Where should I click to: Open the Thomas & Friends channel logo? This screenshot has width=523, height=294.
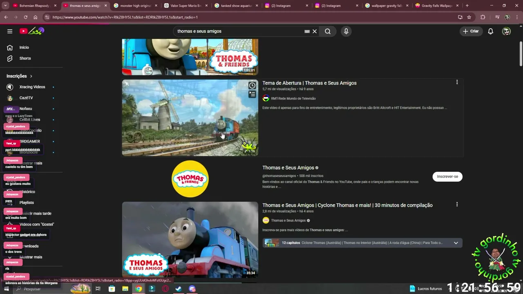(190, 179)
